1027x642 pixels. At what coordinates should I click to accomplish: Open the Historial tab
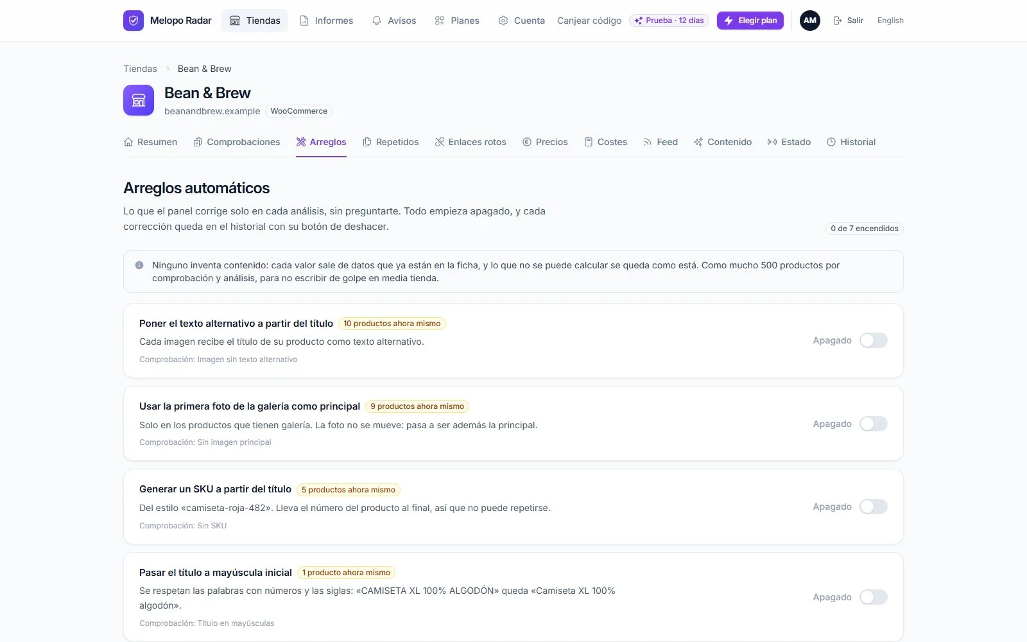tap(851, 142)
